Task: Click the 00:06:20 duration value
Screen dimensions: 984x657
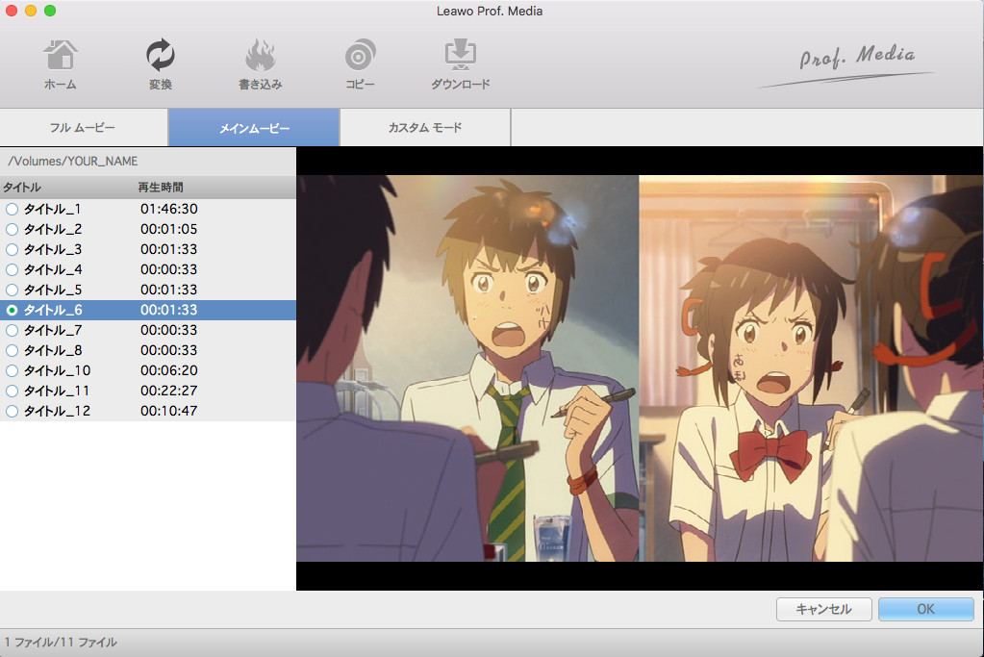Action: (x=169, y=371)
